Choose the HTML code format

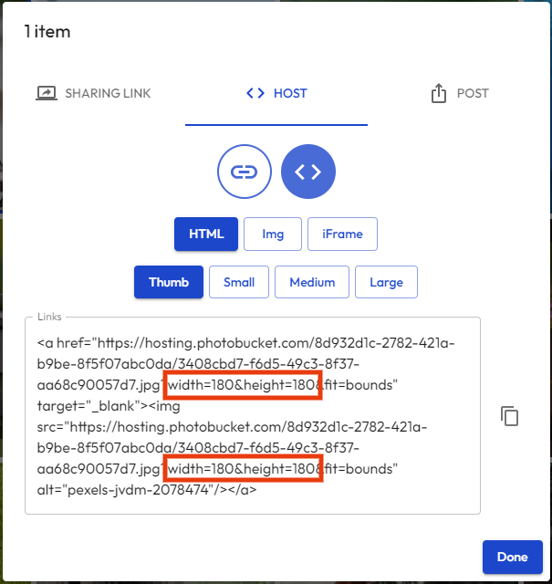tap(206, 234)
